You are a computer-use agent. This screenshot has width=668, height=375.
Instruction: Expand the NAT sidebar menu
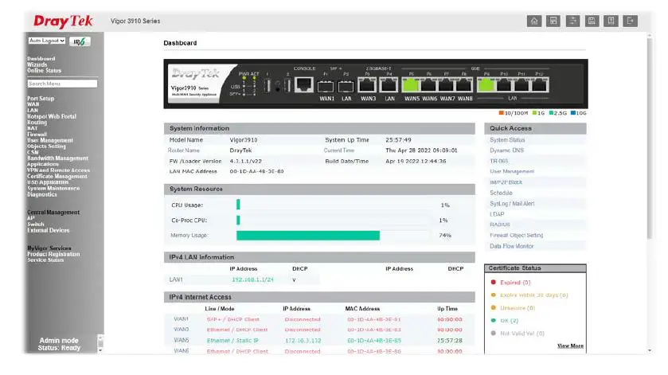point(33,128)
